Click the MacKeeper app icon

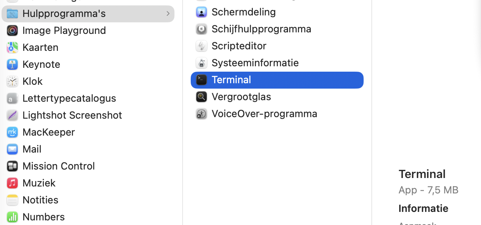[x=12, y=132]
